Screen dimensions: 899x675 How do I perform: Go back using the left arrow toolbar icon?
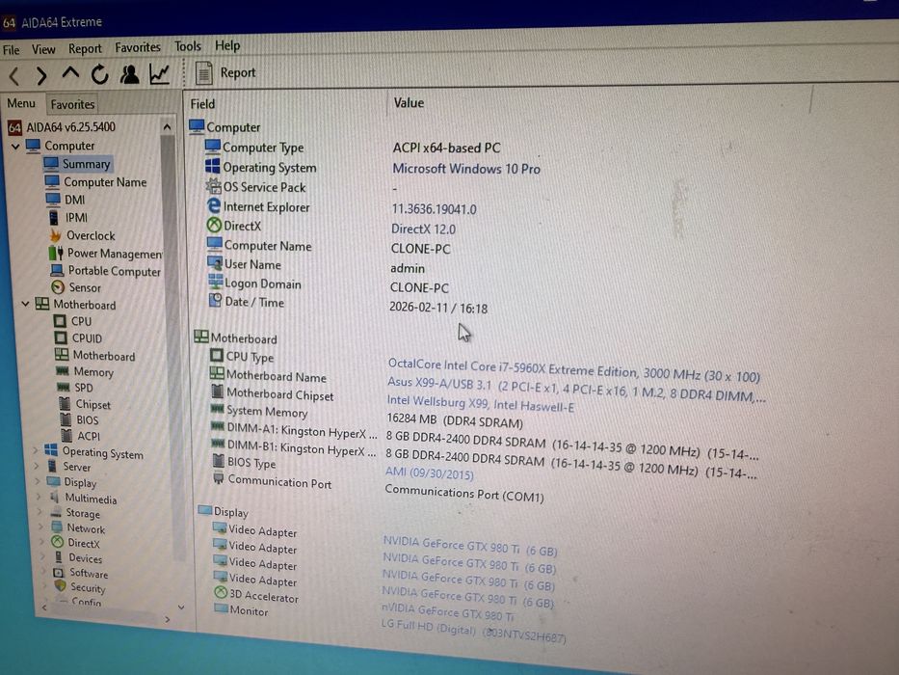14,76
